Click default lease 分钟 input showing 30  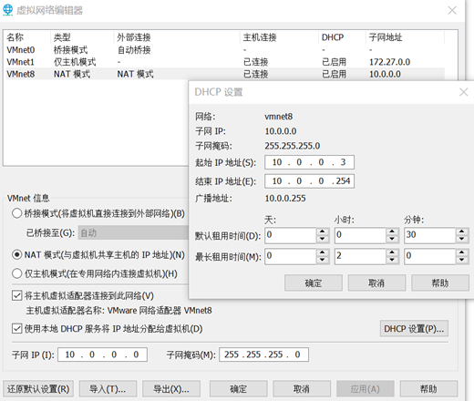point(430,235)
